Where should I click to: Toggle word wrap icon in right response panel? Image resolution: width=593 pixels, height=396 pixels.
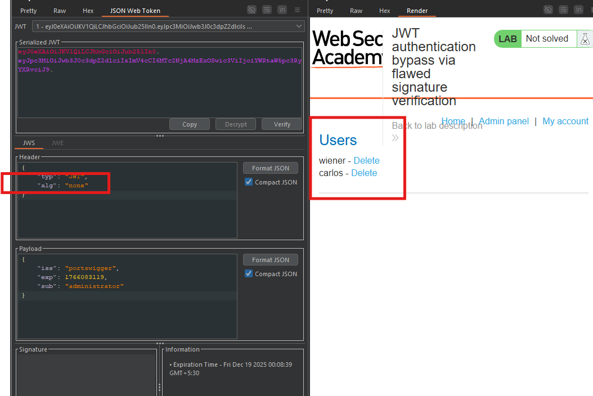pyautogui.click(x=564, y=10)
